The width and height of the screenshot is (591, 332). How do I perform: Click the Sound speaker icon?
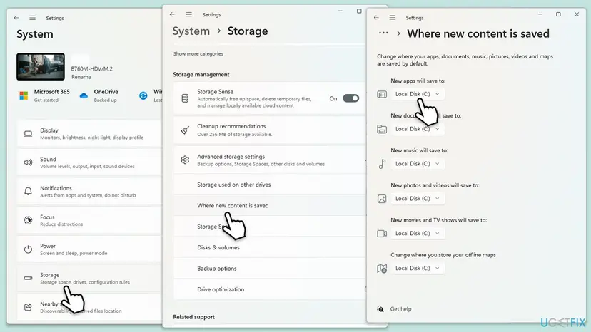pyautogui.click(x=29, y=162)
